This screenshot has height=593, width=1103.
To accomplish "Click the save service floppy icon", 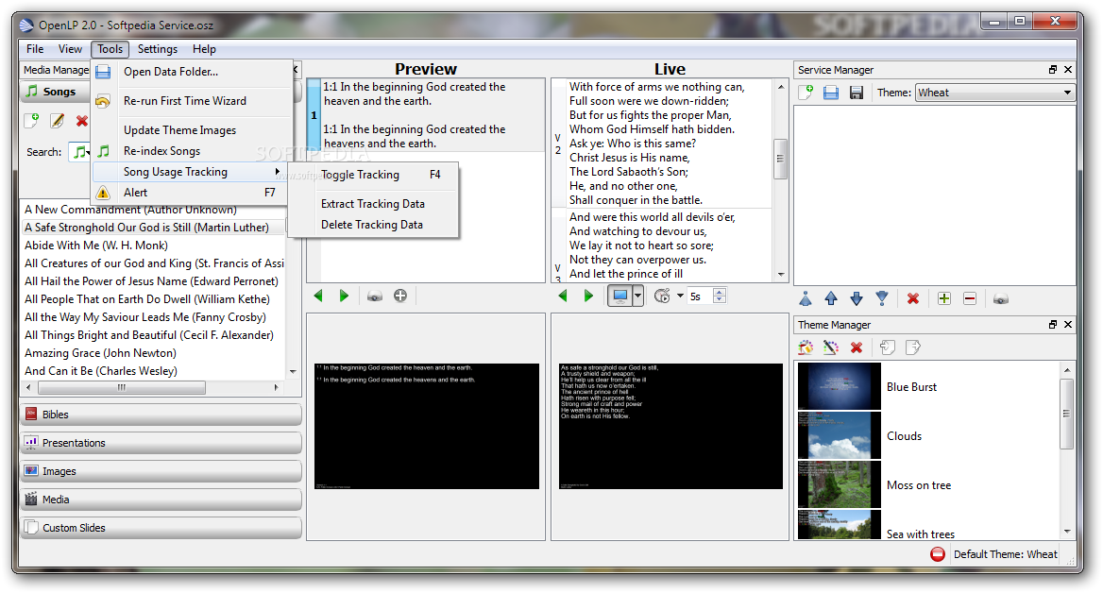I will pyautogui.click(x=857, y=93).
